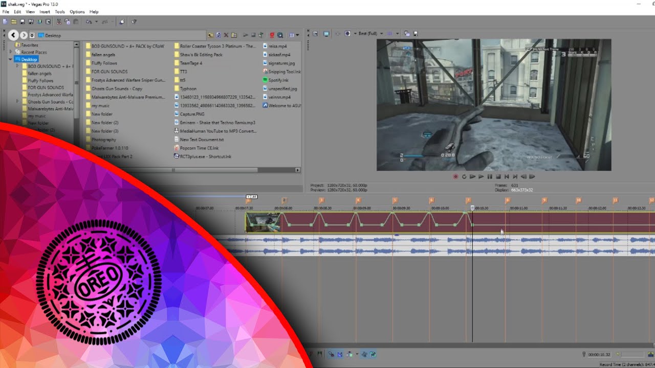
Task: Open the Tools menu
Action: [x=60, y=11]
